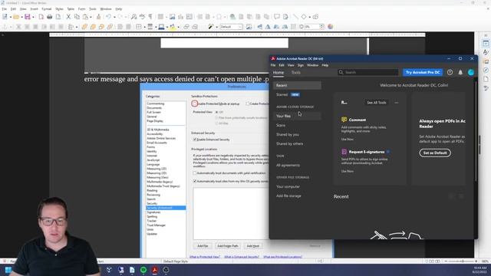Click the Writer document icon on the taskbar
This screenshot has width=491, height=276.
pos(132,270)
